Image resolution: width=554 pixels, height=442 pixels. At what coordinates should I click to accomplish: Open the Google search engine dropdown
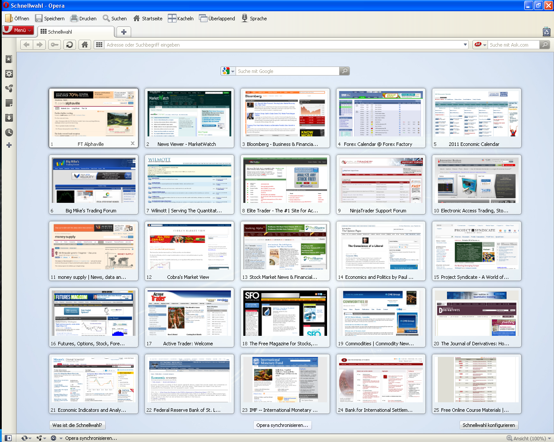pyautogui.click(x=228, y=71)
